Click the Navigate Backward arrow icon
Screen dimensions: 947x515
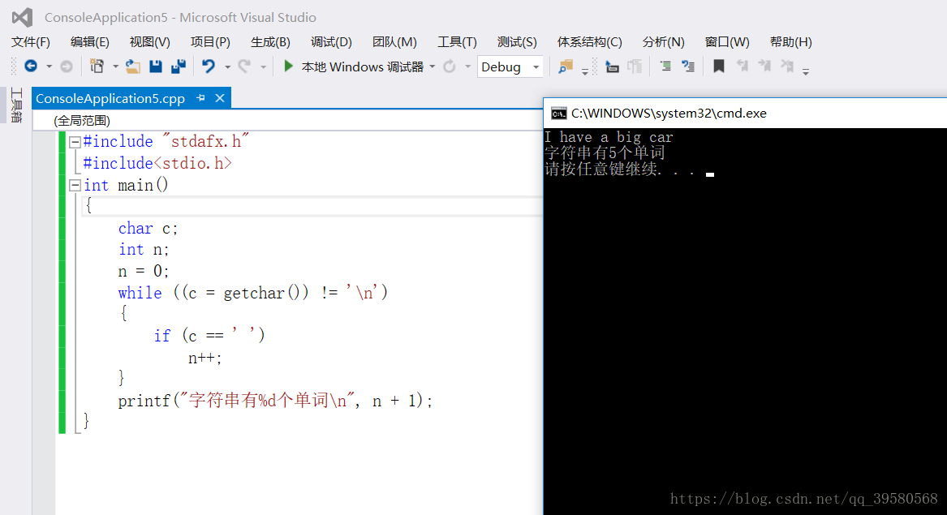point(31,67)
